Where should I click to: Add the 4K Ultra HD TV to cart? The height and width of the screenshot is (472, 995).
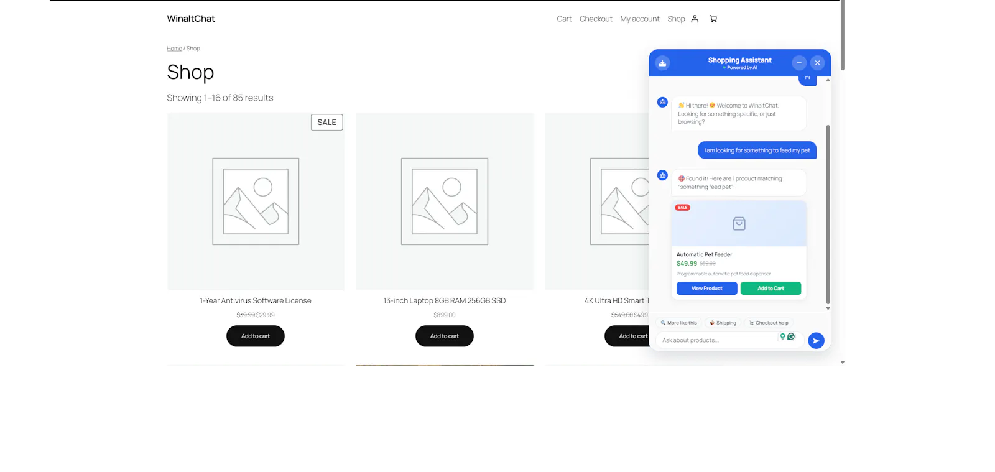627,336
